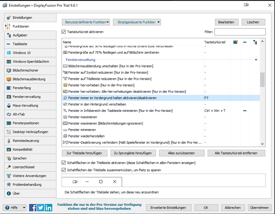Image resolution: width=275 pixels, height=214 pixels.
Task: Open 'Skriptgesteuerte Funktion' dropdown
Action: coord(137,22)
